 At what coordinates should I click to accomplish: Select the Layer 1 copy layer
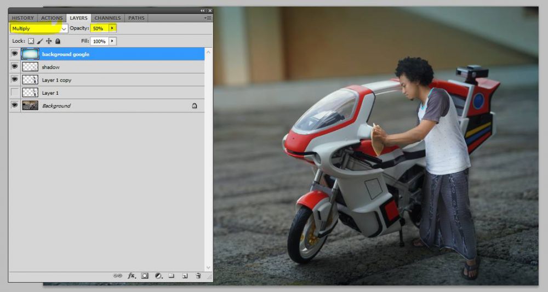pos(57,80)
